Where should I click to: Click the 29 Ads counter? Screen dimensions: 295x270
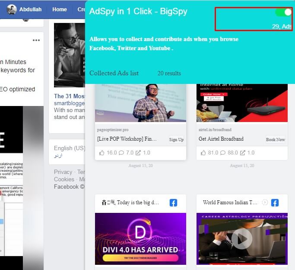tap(282, 26)
